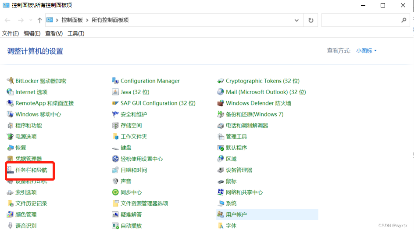Click the 工作文件夹 icon
The height and width of the screenshot is (232, 414).
pos(115,137)
